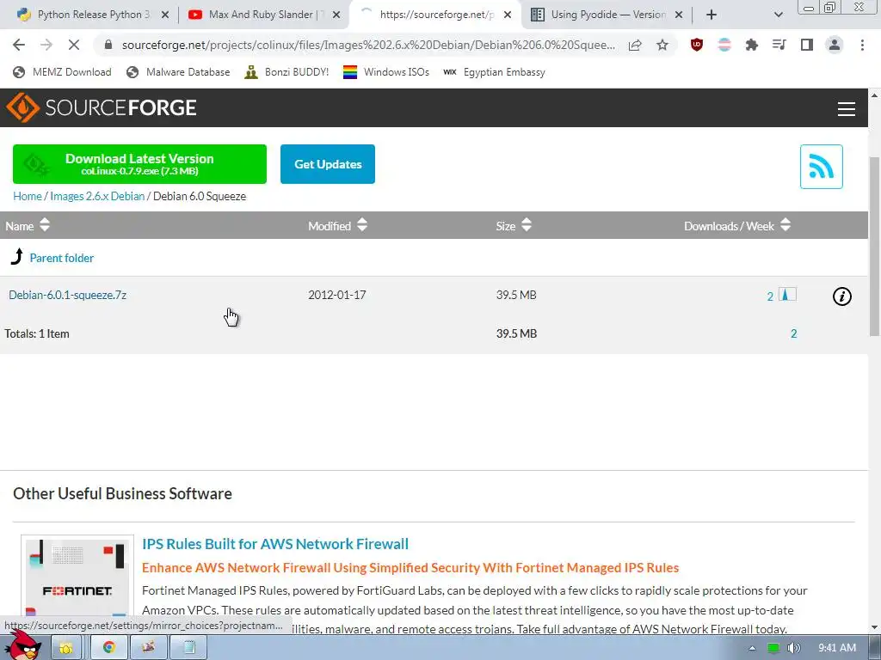Open Egyptian Embassy bookmark

point(494,72)
